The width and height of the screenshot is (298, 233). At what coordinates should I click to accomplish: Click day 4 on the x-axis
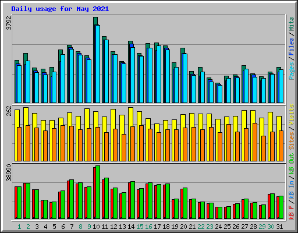(x=45, y=227)
